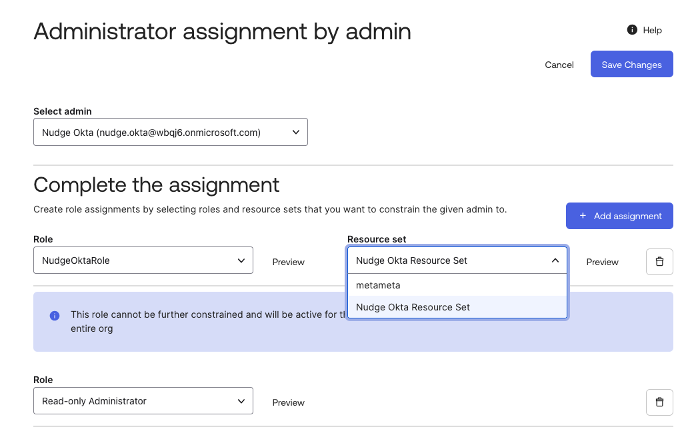Open the NudgeOktaRole role dropdown

pos(133,260)
